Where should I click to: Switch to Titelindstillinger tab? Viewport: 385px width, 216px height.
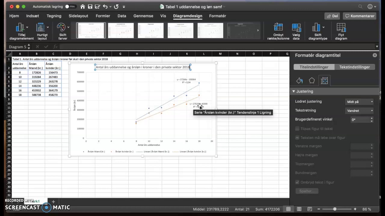click(314, 67)
